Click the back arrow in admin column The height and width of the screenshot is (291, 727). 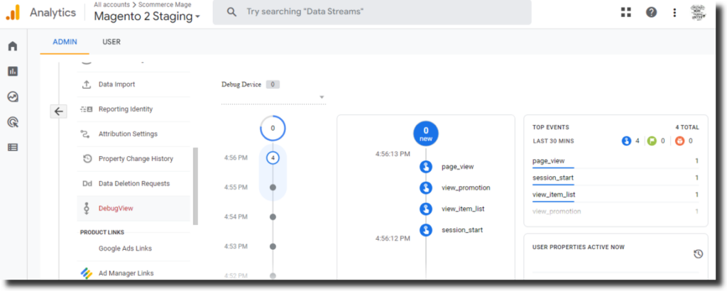(x=58, y=111)
